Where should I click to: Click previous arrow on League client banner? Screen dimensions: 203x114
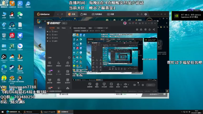click(40, 46)
